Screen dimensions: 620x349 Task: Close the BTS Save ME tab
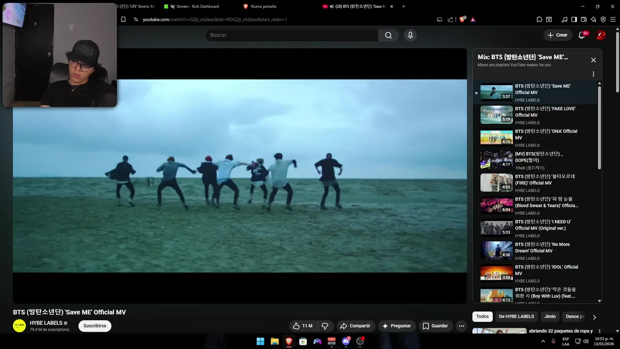click(391, 6)
